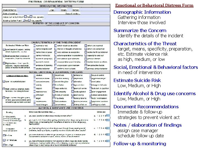
Task: Tick the 'involved a note' checkbox
Action: coord(35,45)
